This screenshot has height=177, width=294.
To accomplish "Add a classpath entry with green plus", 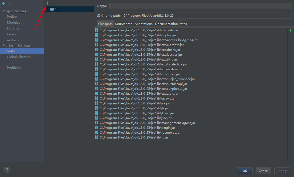I will 291,31.
